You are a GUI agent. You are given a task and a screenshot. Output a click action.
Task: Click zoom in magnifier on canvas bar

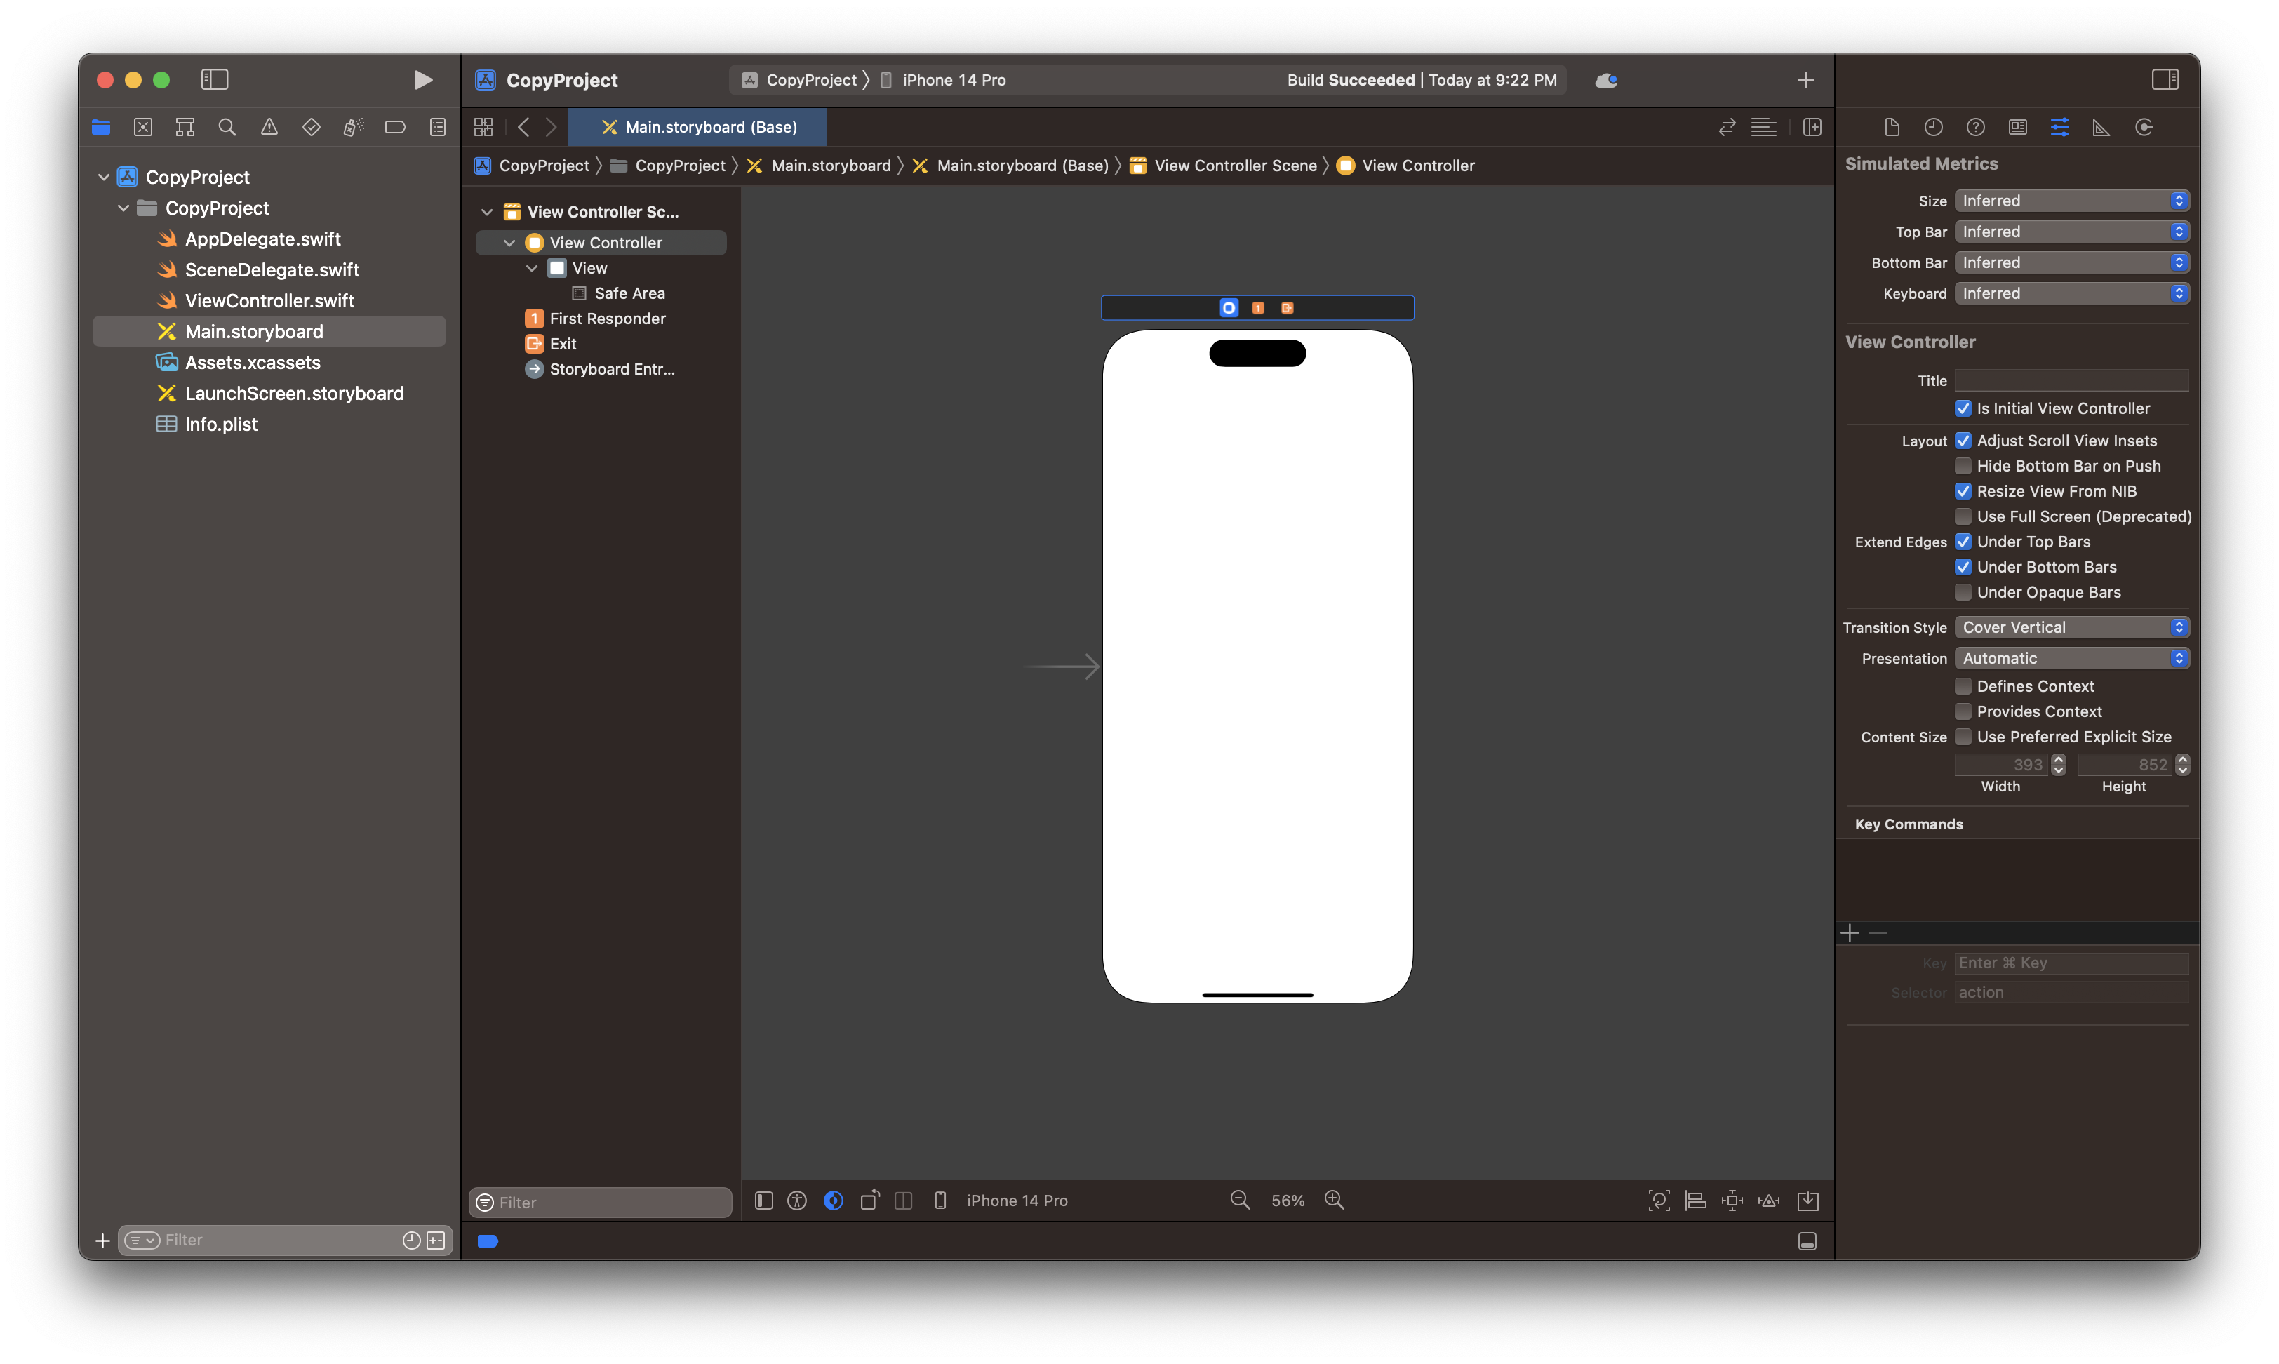tap(1335, 1201)
